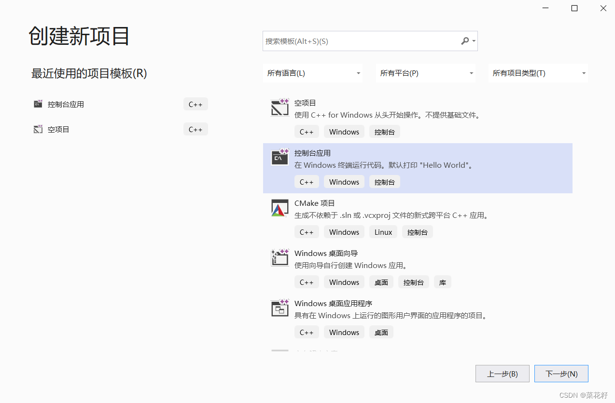The width and height of the screenshot is (615, 403).
Task: Click the 控制台应用 template icon
Action: tap(280, 157)
